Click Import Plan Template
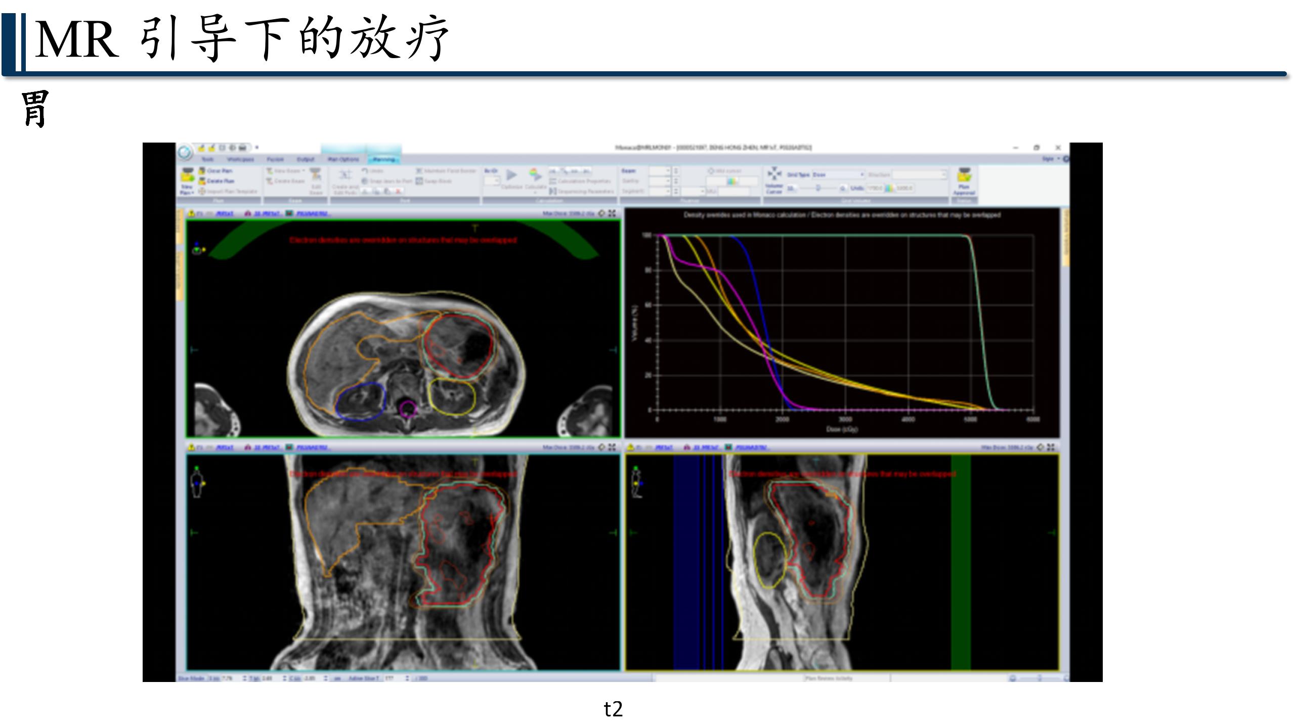 (x=228, y=192)
